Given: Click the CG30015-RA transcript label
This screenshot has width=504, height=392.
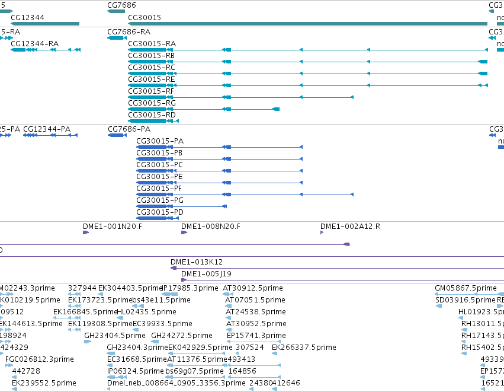Looking at the screenshot, I should (152, 43).
